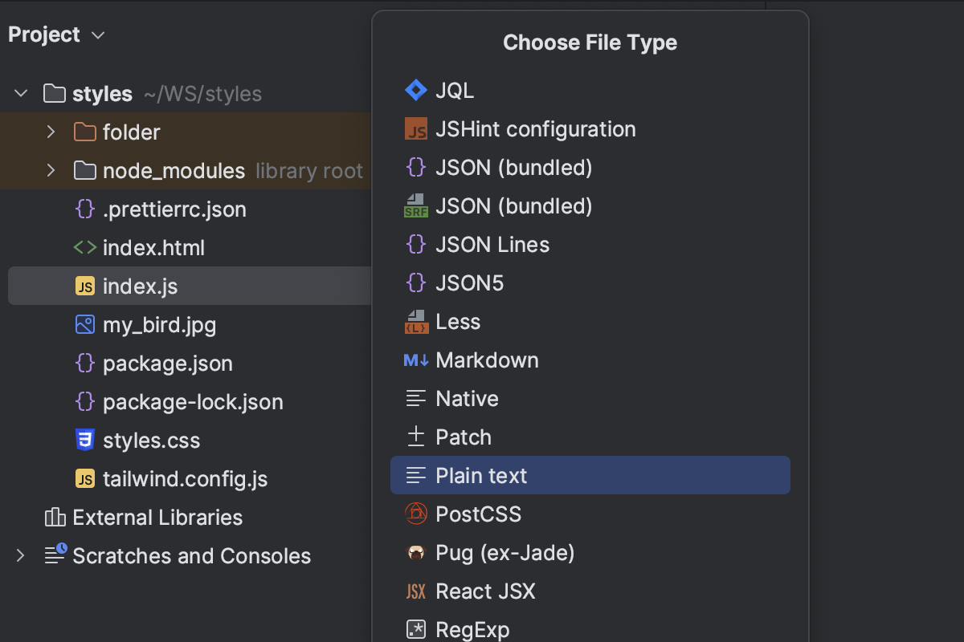This screenshot has height=642, width=964.
Task: Select RegExp file type entry
Action: coord(472,629)
